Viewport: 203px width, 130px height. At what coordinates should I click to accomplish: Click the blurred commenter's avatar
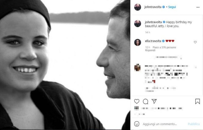click(x=137, y=67)
